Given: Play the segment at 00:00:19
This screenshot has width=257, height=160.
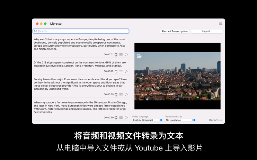Looking at the screenshot, I should click(126, 71).
